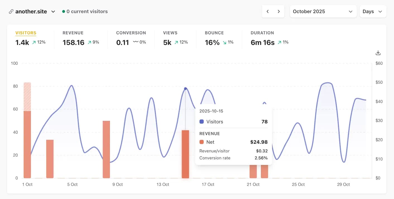Click the chart download export icon
The image size is (394, 199).
click(x=378, y=53)
